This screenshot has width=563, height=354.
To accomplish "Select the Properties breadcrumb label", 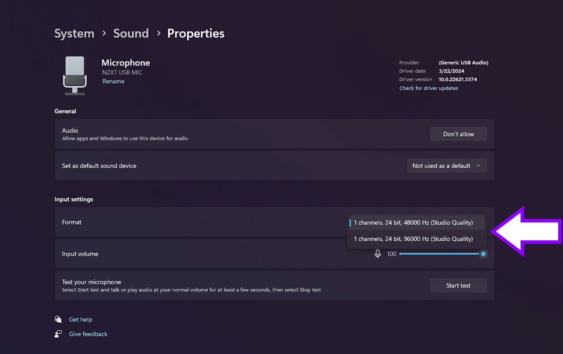I will pos(195,33).
